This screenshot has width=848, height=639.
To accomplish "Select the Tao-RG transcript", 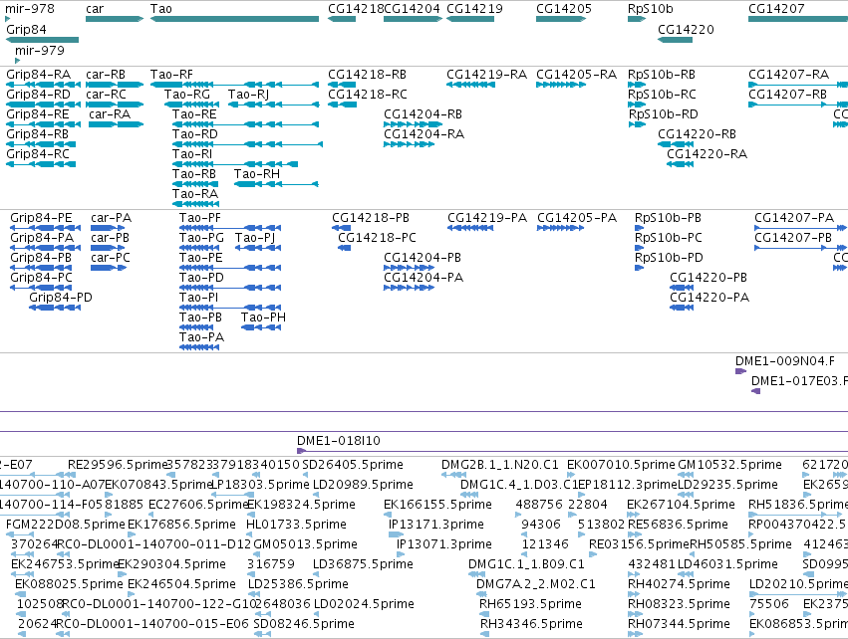I will pyautogui.click(x=192, y=105).
